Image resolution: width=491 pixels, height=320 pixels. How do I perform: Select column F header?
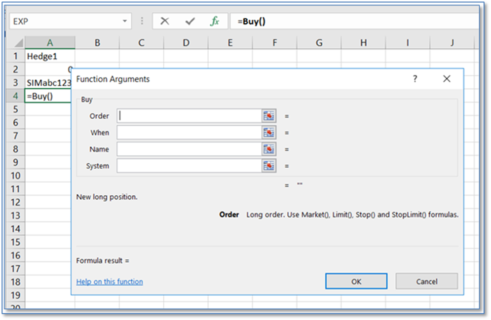coord(274,43)
